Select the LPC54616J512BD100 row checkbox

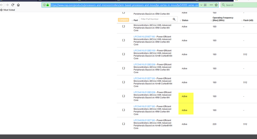[123, 54]
